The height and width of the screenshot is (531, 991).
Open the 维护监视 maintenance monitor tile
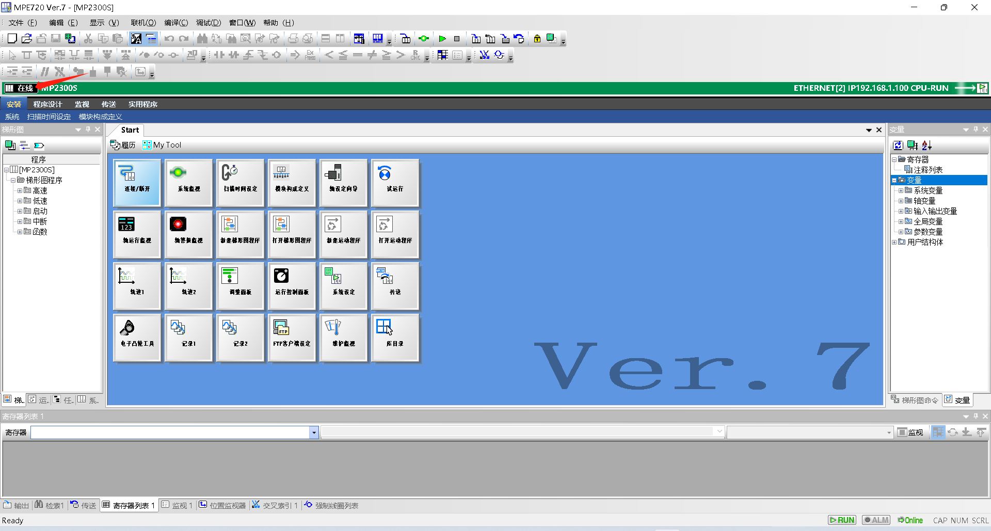[343, 337]
